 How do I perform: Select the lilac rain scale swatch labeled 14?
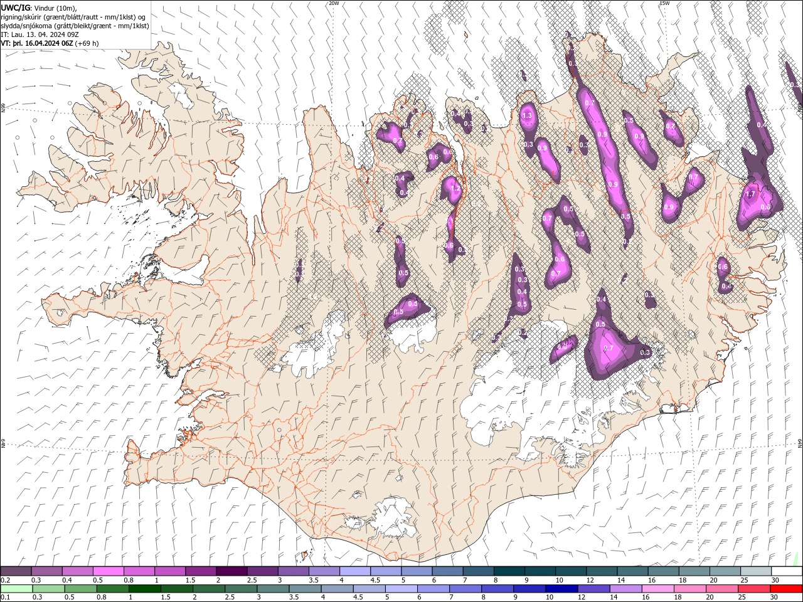(x=625, y=589)
